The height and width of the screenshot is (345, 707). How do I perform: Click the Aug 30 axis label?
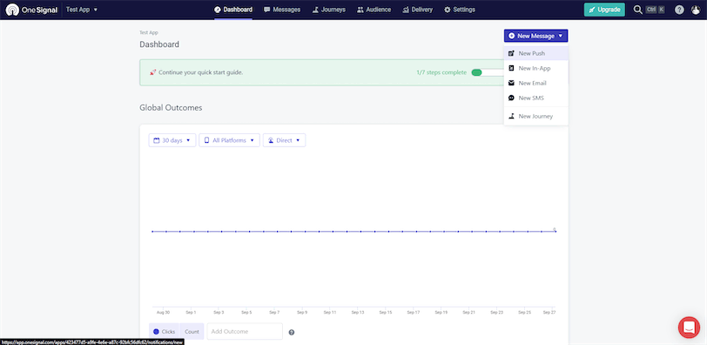coord(163,312)
